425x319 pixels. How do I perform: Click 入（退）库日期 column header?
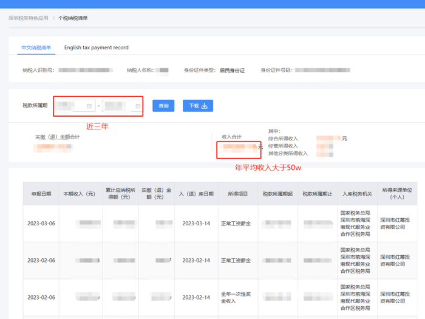click(x=196, y=194)
